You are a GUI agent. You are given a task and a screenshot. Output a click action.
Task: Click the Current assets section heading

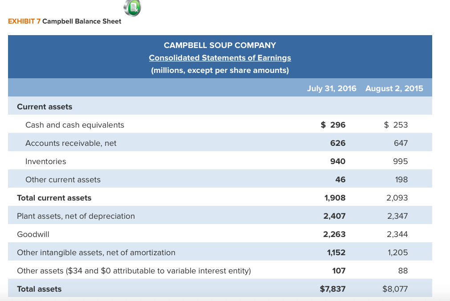point(44,107)
